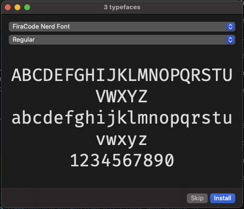Click the "3 typefaces" window title
The image size is (244, 209).
tap(122, 7)
